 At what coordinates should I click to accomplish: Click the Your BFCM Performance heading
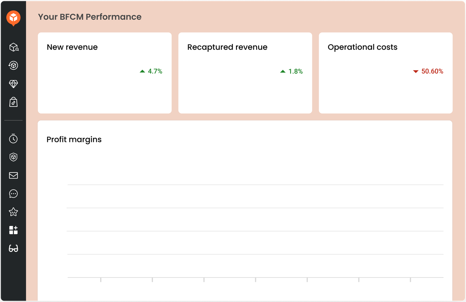point(90,17)
